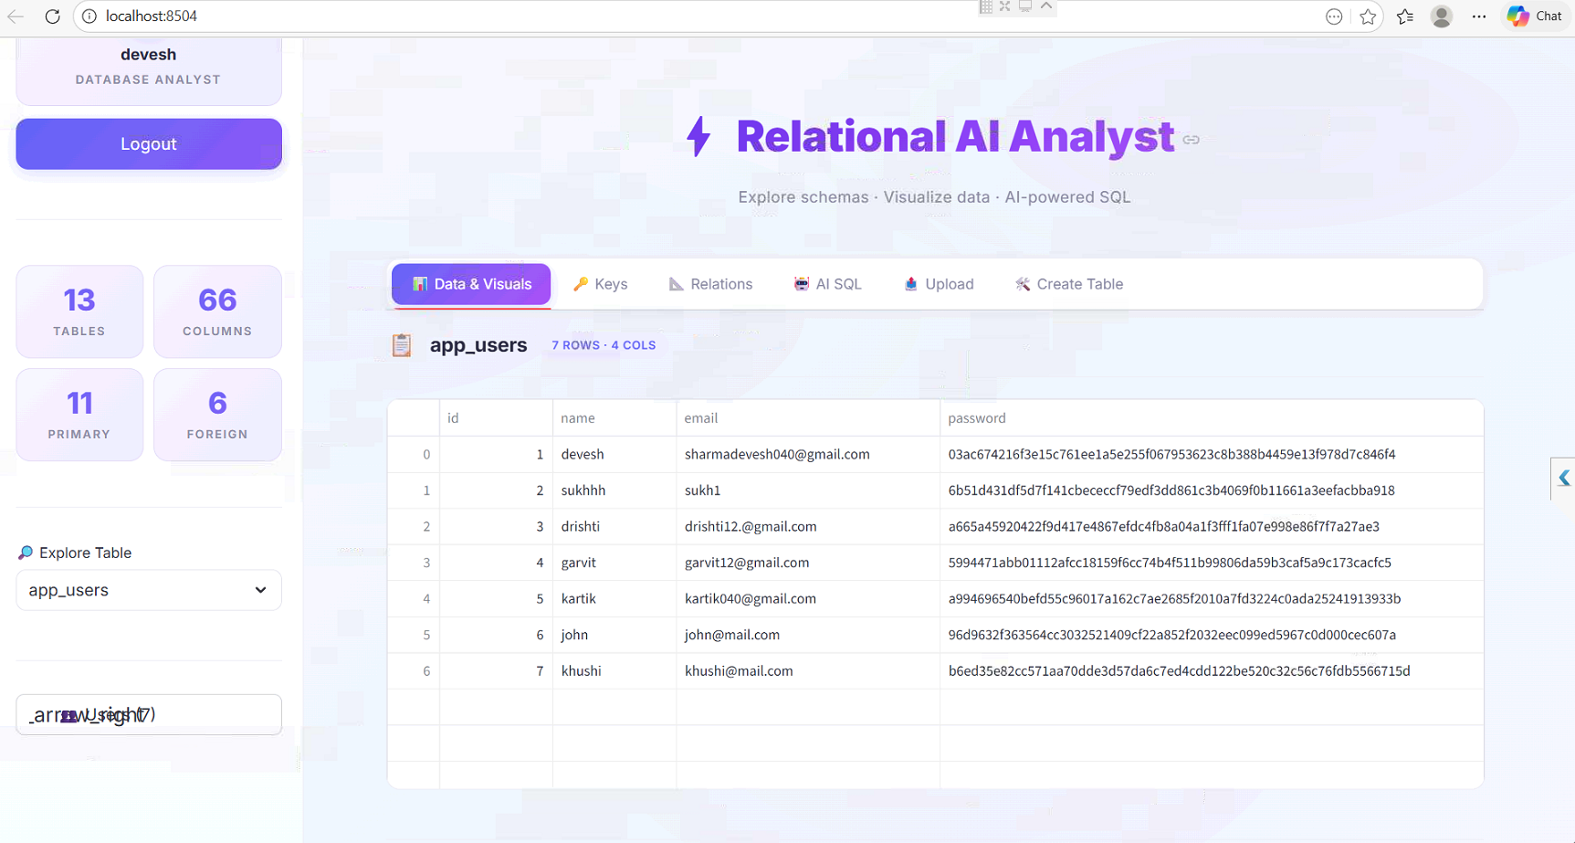Image resolution: width=1575 pixels, height=843 pixels.
Task: Click the 6 Foreign stat card
Action: [x=217, y=415]
